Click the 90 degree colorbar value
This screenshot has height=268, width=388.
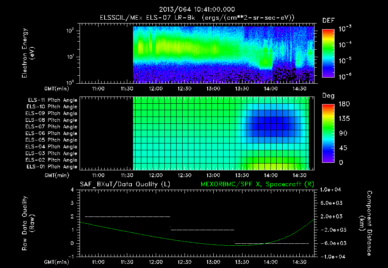pyautogui.click(x=343, y=133)
